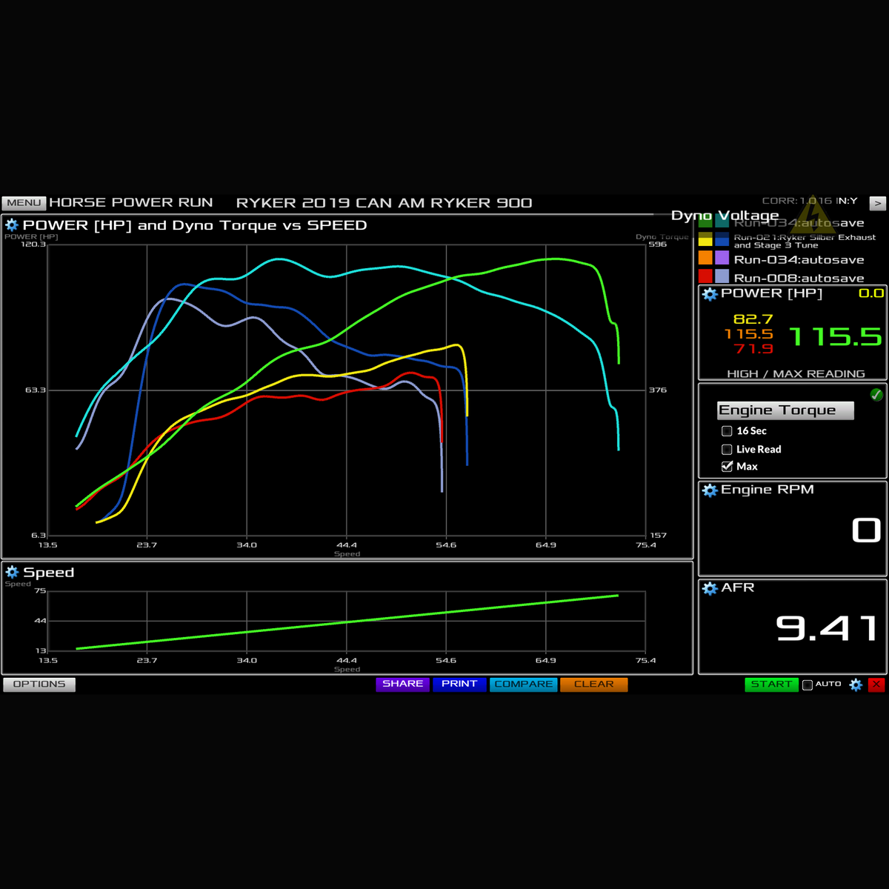Open the Engine Torque dropdown
Image resolution: width=889 pixels, height=889 pixels.
[785, 410]
